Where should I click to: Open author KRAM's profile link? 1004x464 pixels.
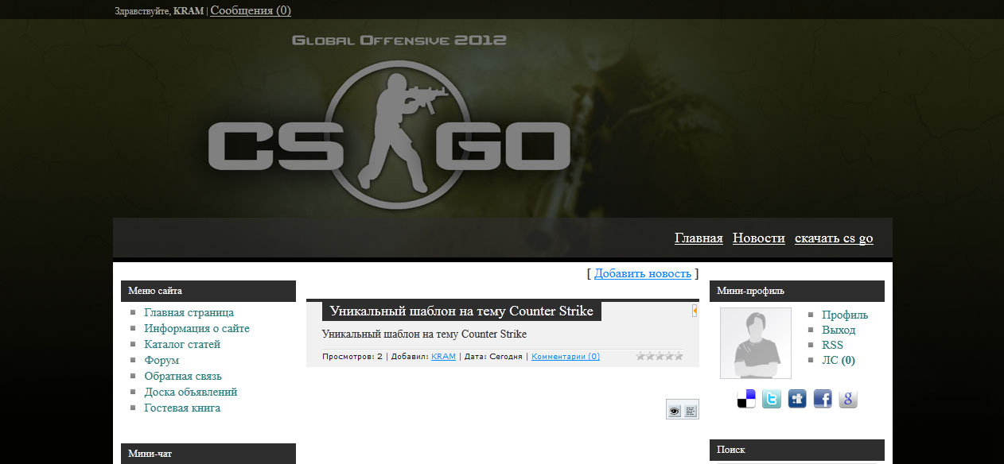pyautogui.click(x=444, y=357)
